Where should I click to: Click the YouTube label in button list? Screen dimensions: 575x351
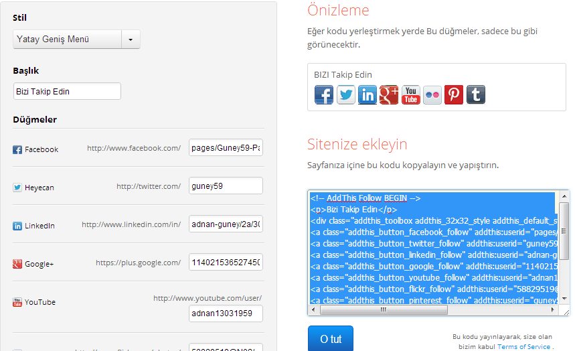[x=40, y=302]
